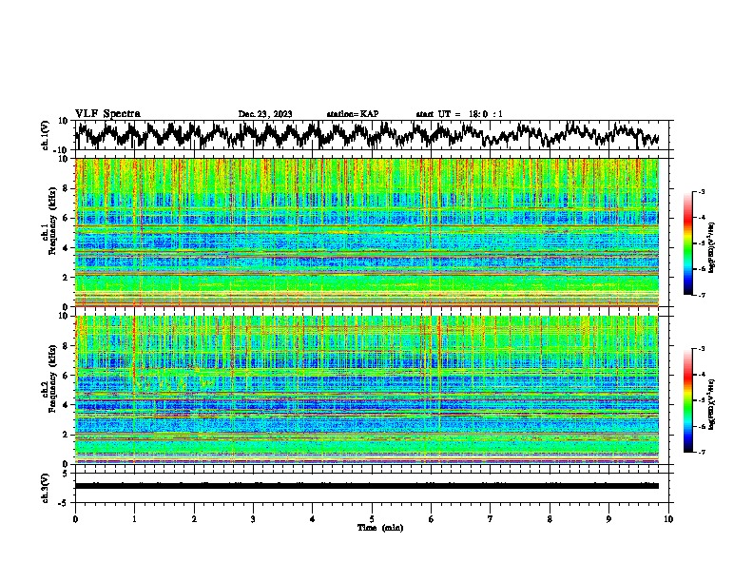Viewport: 753px width, 582px height.
Task: Click the log(PSD) label beside ch.2 colorbar
Action: point(712,404)
